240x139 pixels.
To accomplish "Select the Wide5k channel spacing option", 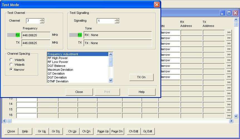I will 11,60.
